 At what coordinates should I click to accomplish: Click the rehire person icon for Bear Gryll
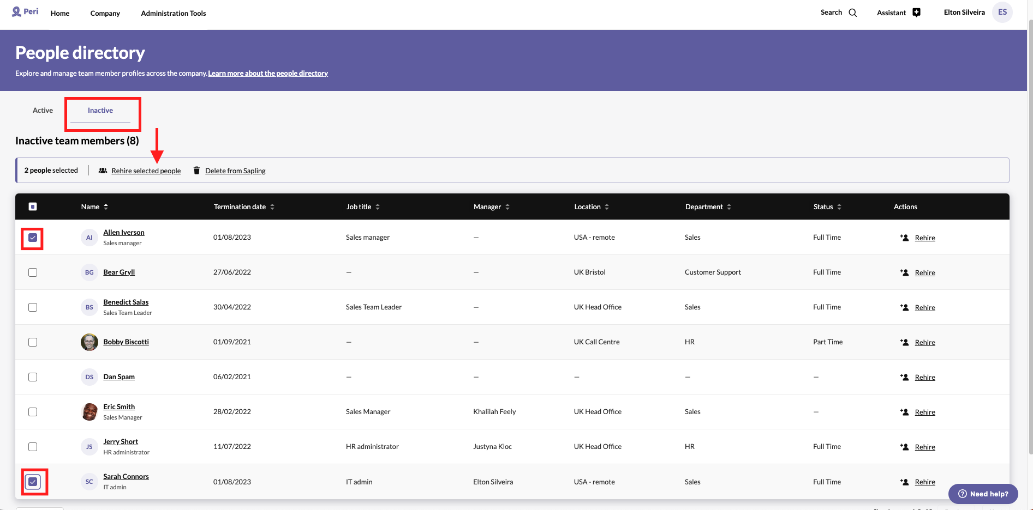[x=904, y=272]
